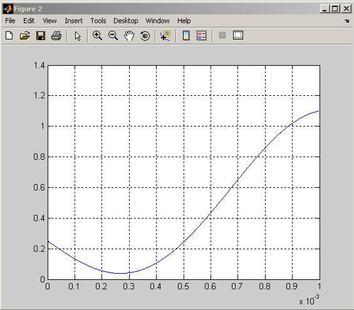Click the blue curve at its minimum
The width and height of the screenshot is (354, 310).
pos(121,273)
